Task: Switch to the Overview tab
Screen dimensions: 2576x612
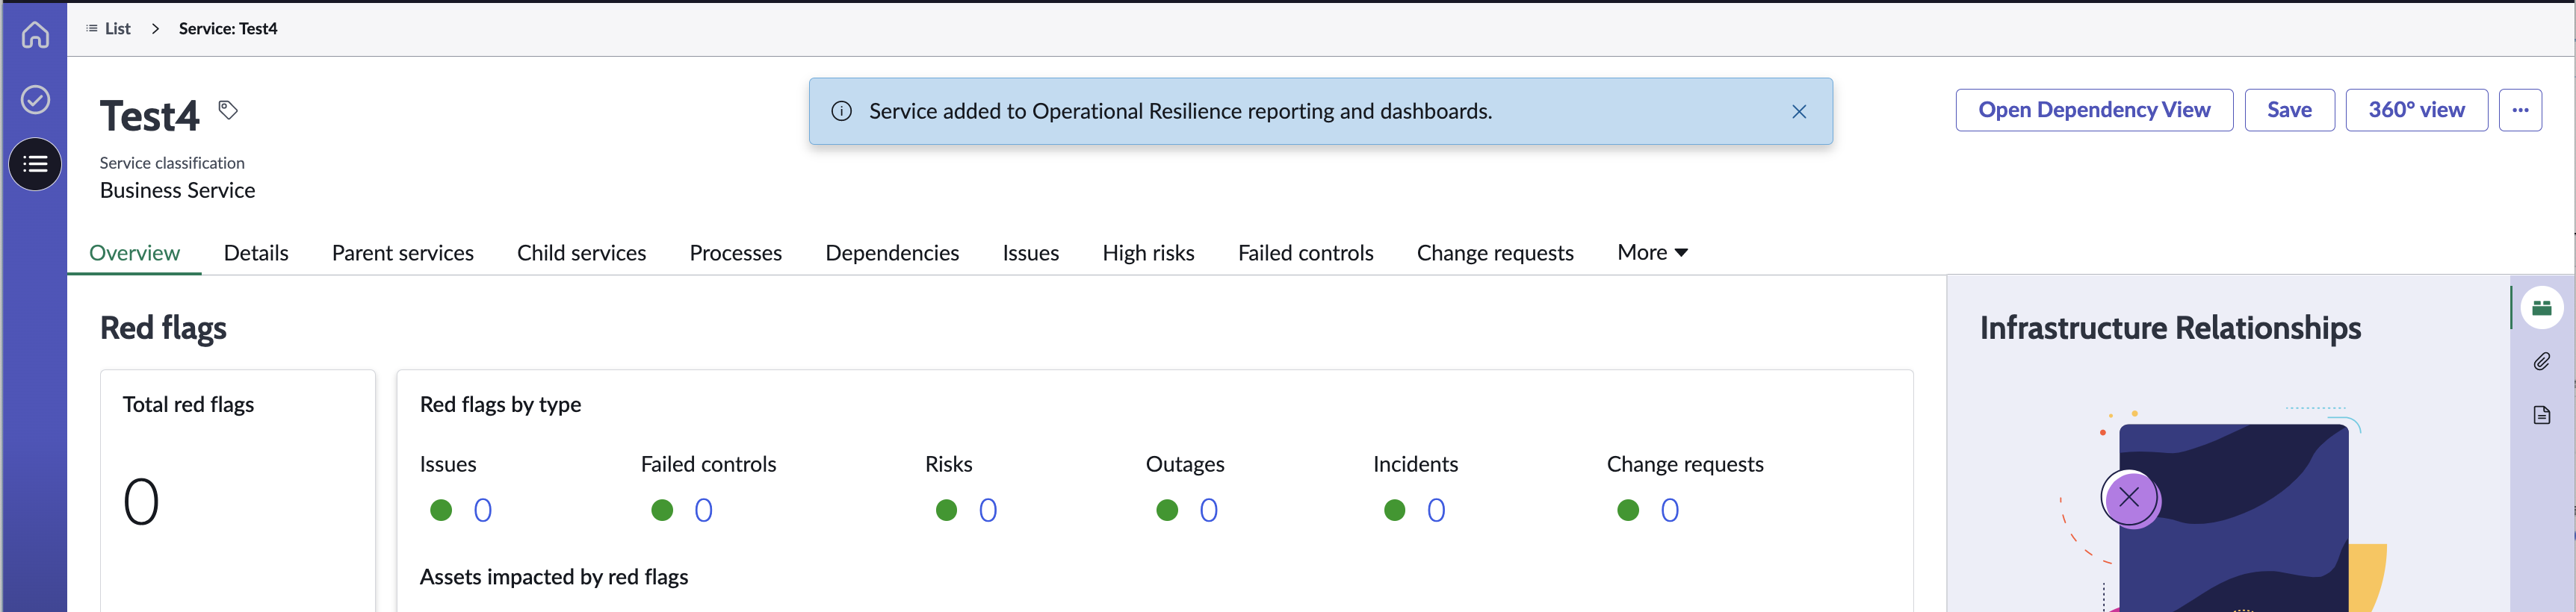Action: [x=134, y=252]
